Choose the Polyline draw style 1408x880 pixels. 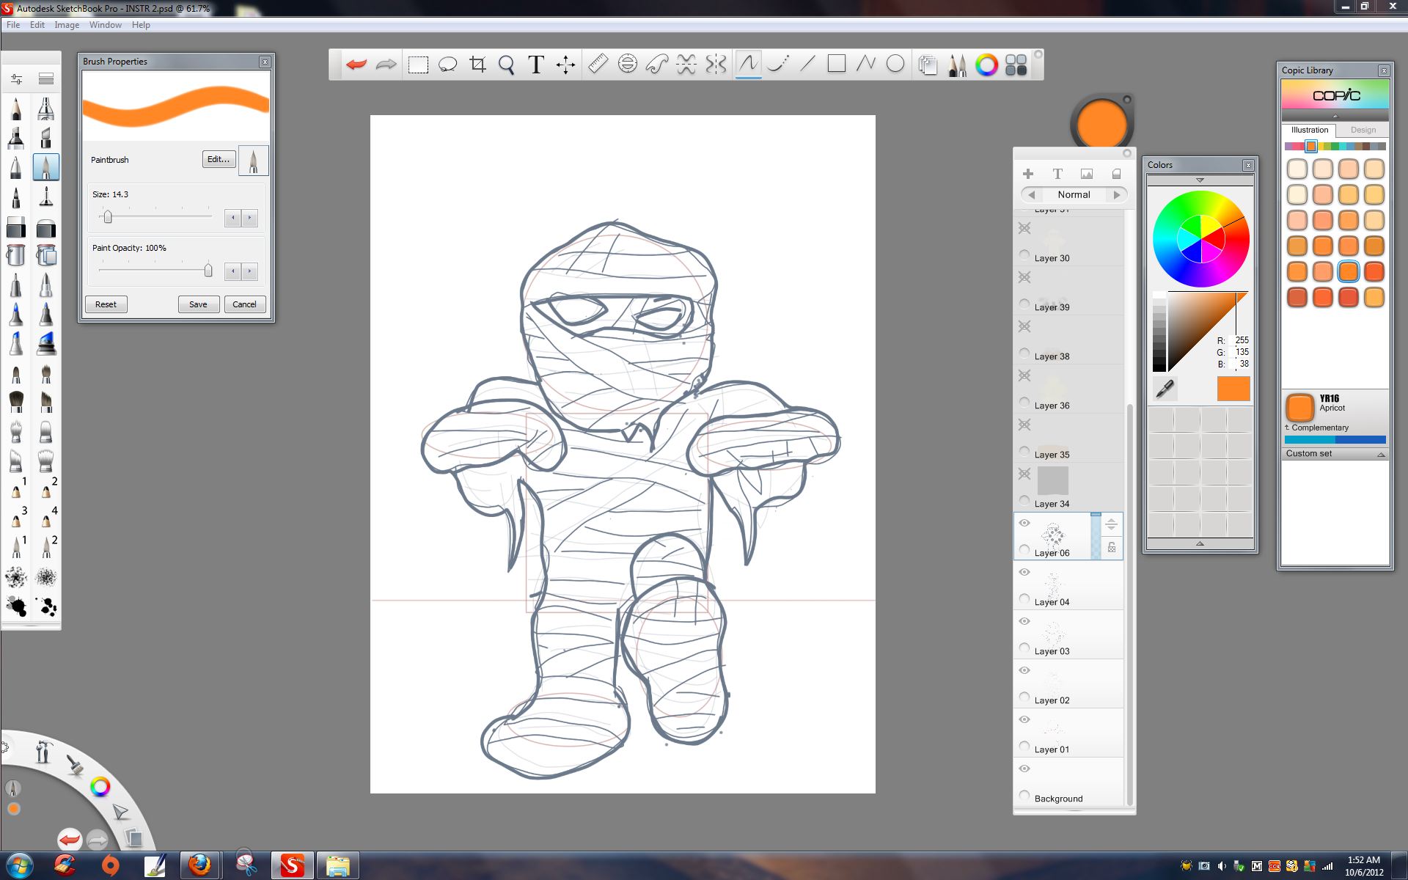(x=866, y=65)
